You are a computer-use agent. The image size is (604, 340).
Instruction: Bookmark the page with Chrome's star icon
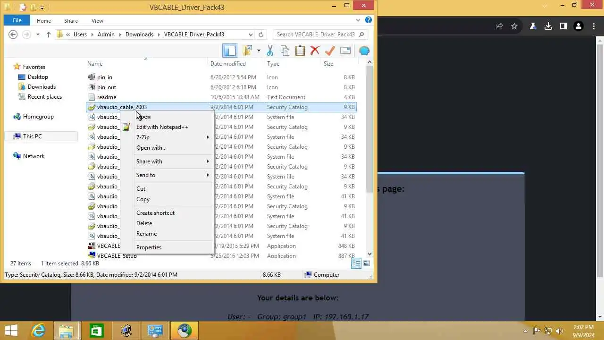514,26
